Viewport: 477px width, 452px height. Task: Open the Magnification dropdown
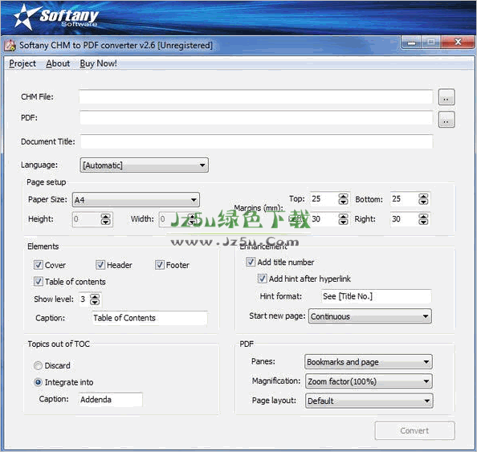pos(369,381)
